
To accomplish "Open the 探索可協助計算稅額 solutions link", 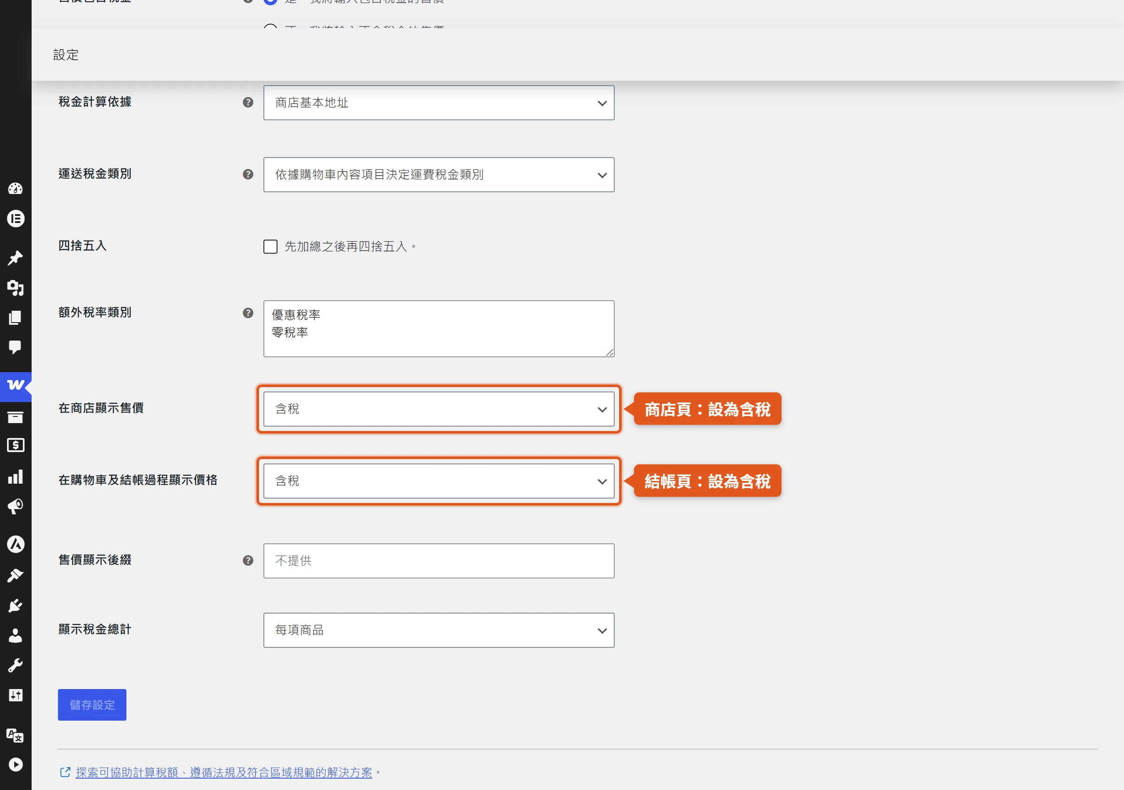I will [224, 772].
